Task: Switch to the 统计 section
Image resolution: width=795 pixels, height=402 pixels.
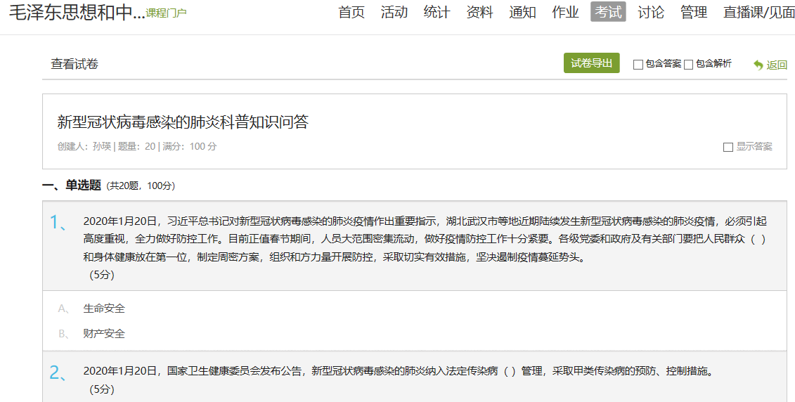Action: click(x=437, y=13)
